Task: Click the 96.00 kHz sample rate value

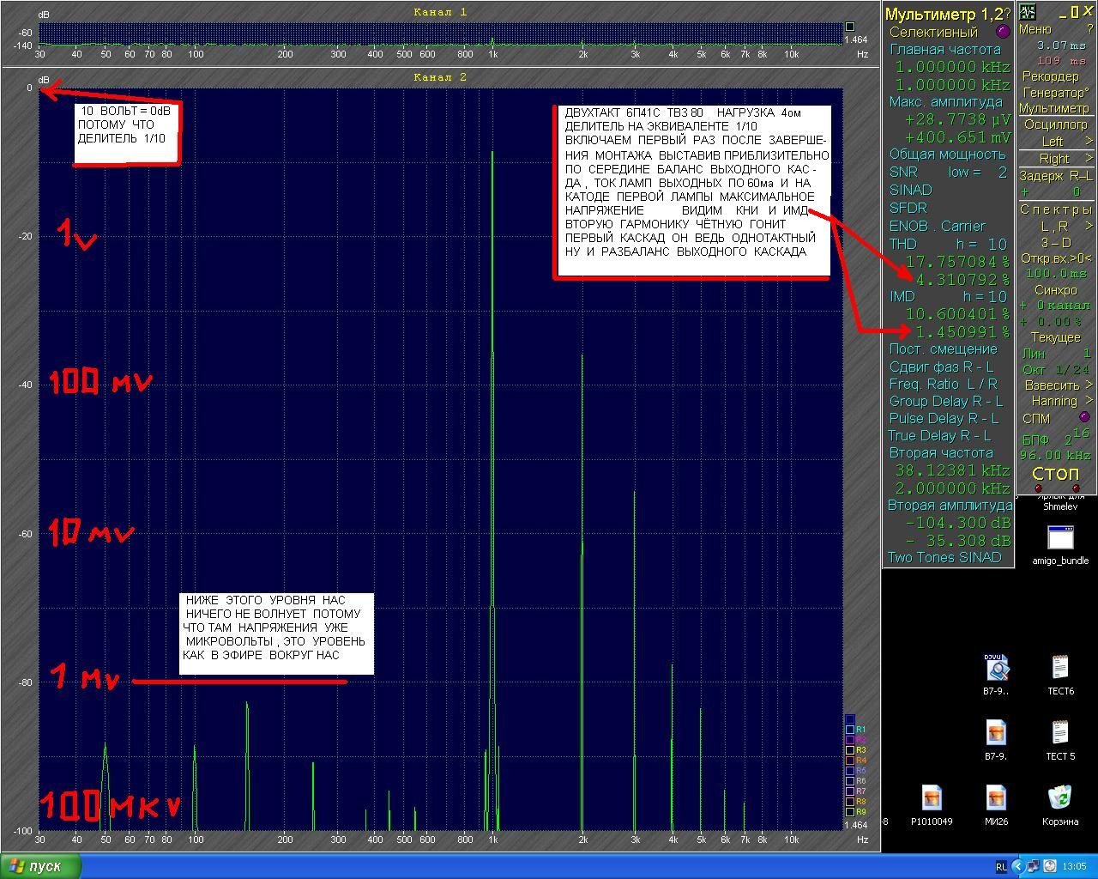Action: pyautogui.click(x=1056, y=455)
